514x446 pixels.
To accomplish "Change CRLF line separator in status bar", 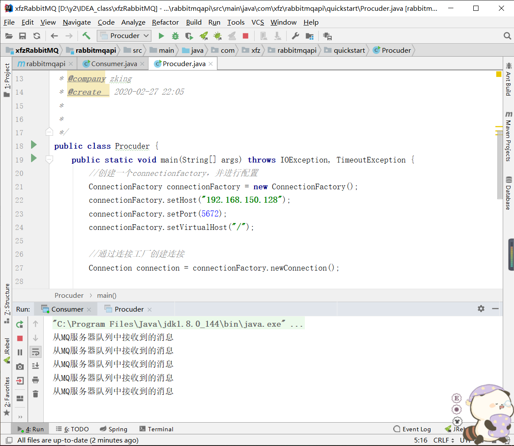I will (x=443, y=440).
